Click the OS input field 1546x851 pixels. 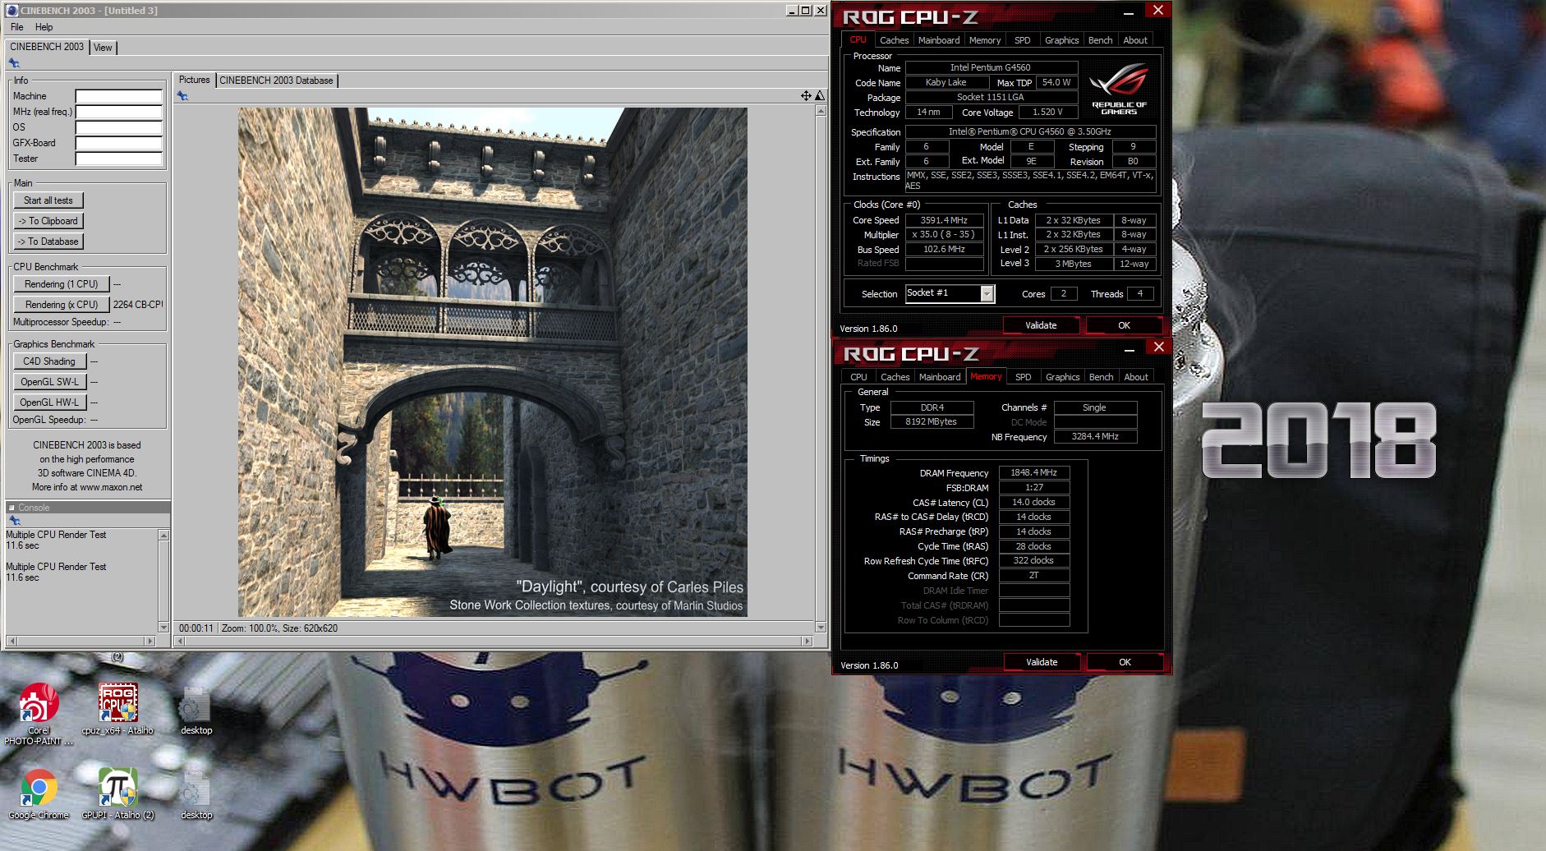(119, 127)
